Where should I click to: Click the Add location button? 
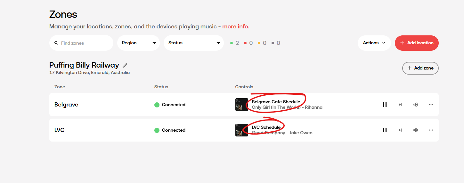pos(417,43)
